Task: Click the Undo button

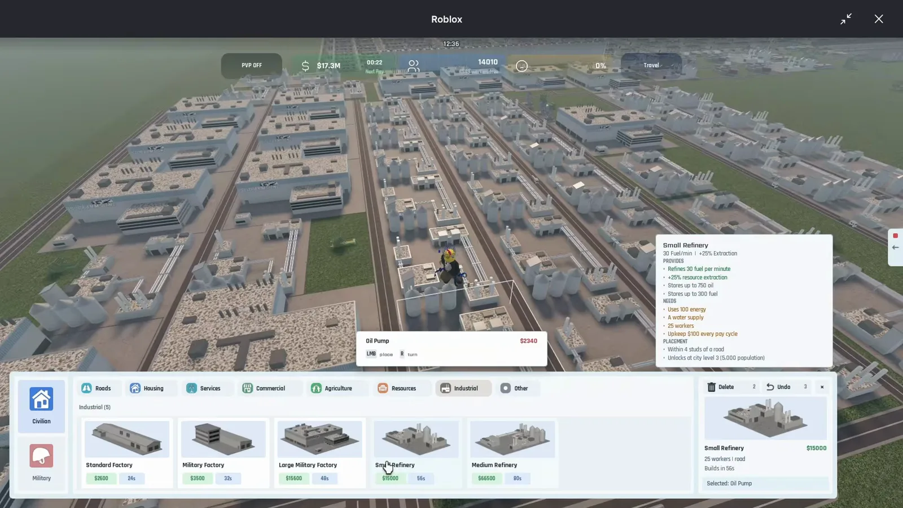Action: point(786,387)
